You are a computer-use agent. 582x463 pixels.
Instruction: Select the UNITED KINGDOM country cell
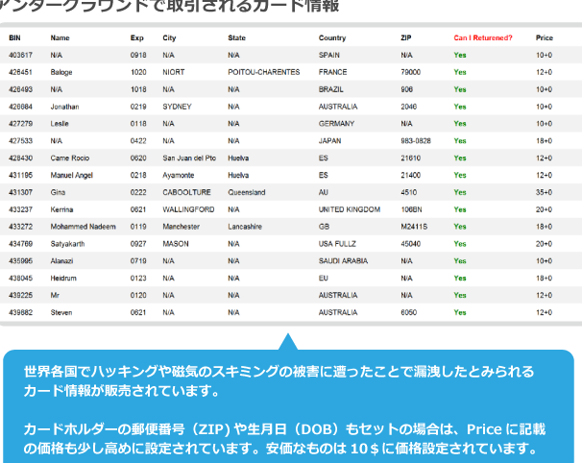(x=350, y=209)
